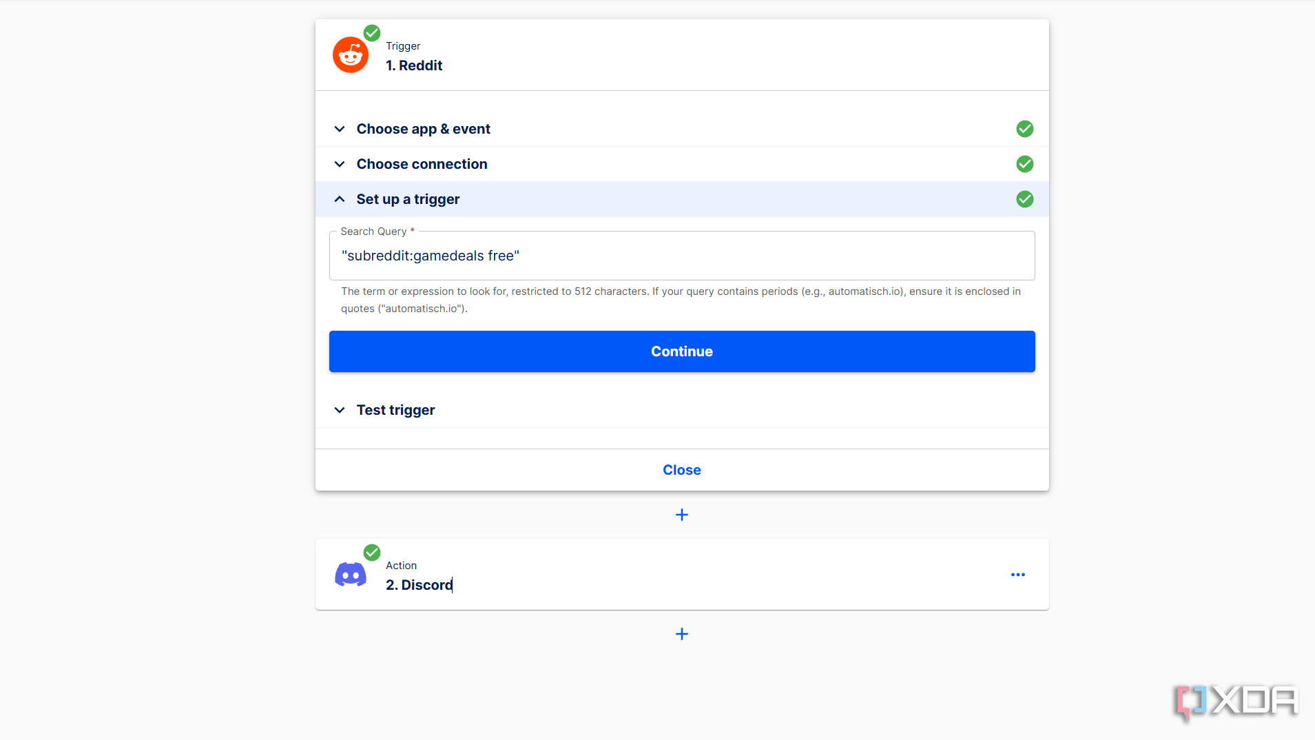1315x740 pixels.
Task: Click the 'Trigger' label above Reddit
Action: pos(403,46)
